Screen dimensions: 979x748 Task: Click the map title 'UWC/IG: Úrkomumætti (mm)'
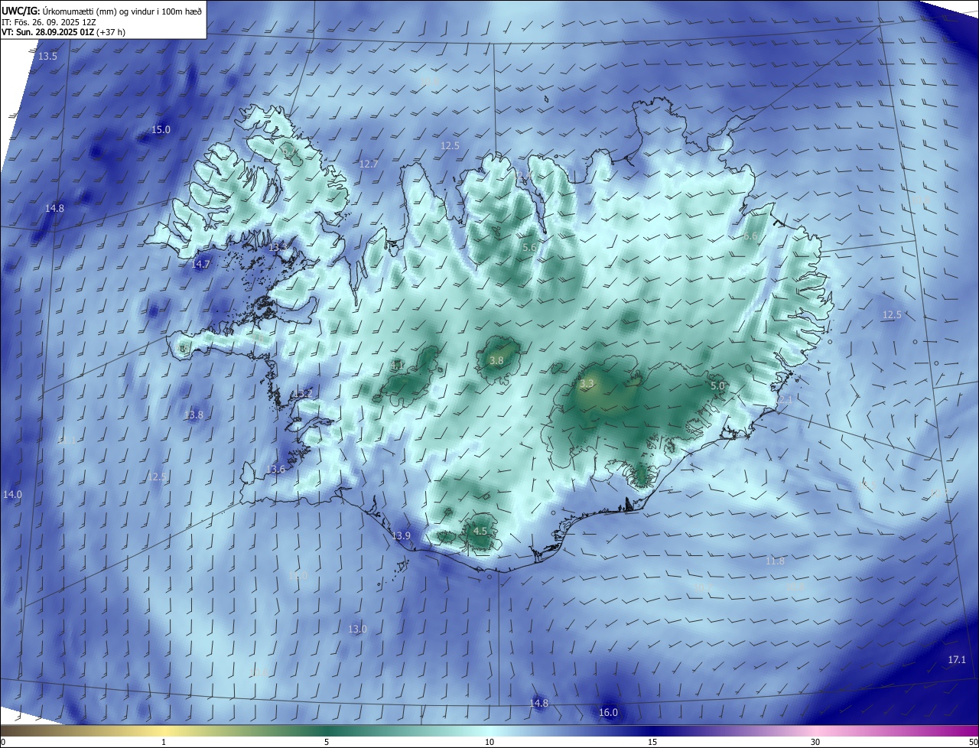click(60, 11)
